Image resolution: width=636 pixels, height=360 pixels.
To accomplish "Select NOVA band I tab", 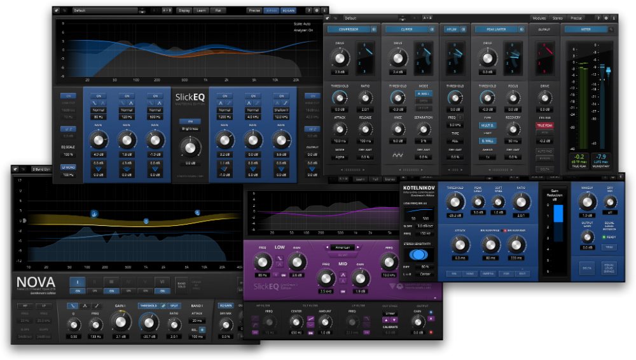I will tap(78, 282).
